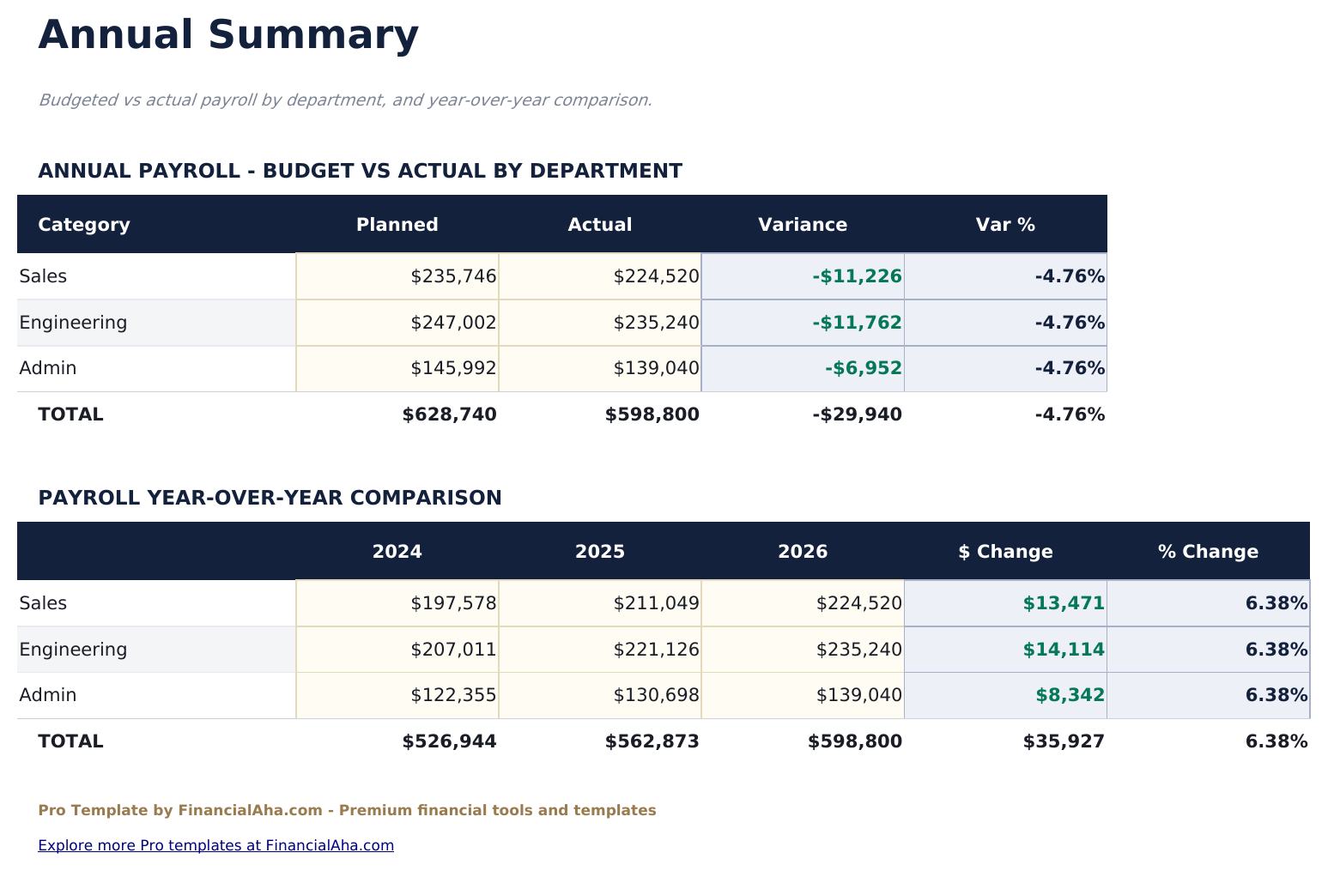Select the 2024 column header
The height and width of the screenshot is (871, 1328).
point(397,551)
